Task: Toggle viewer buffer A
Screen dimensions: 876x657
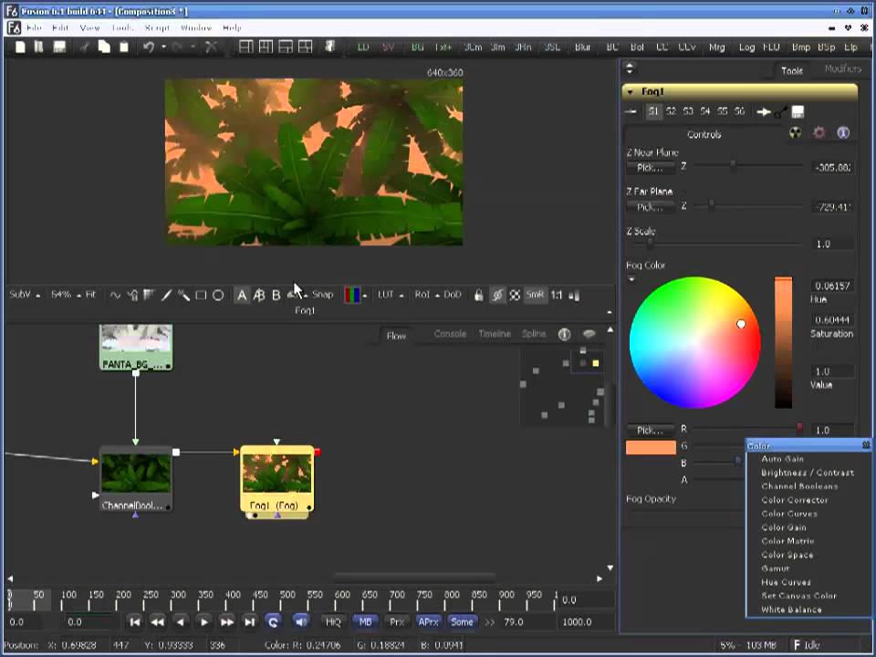Action: (x=241, y=295)
